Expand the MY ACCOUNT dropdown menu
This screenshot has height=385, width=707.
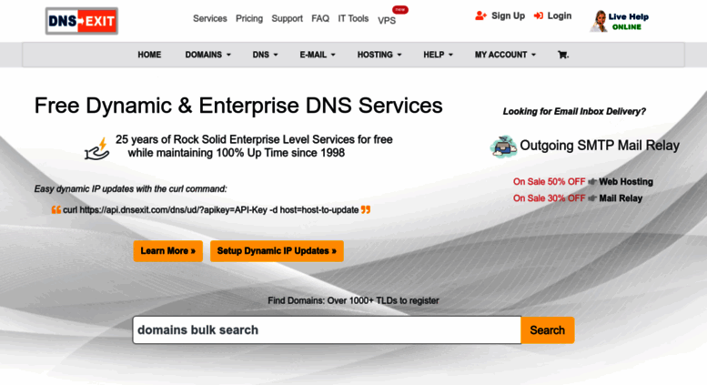pos(505,55)
